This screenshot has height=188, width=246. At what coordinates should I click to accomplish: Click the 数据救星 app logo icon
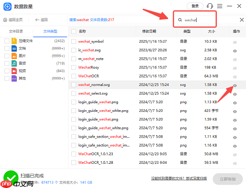[7, 7]
